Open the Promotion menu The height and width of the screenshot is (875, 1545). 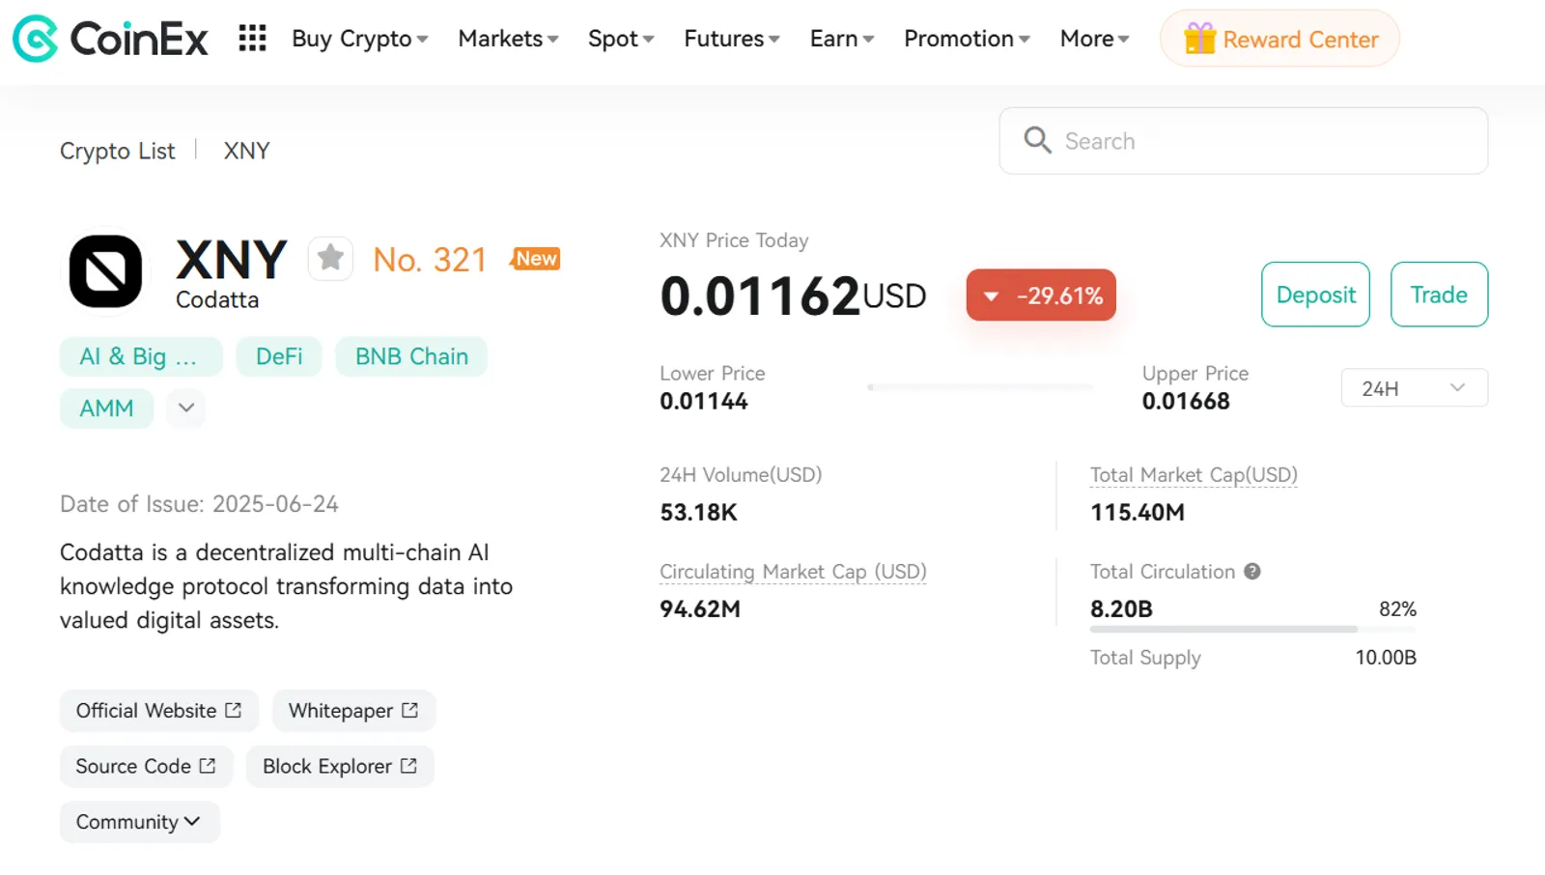[x=967, y=39]
